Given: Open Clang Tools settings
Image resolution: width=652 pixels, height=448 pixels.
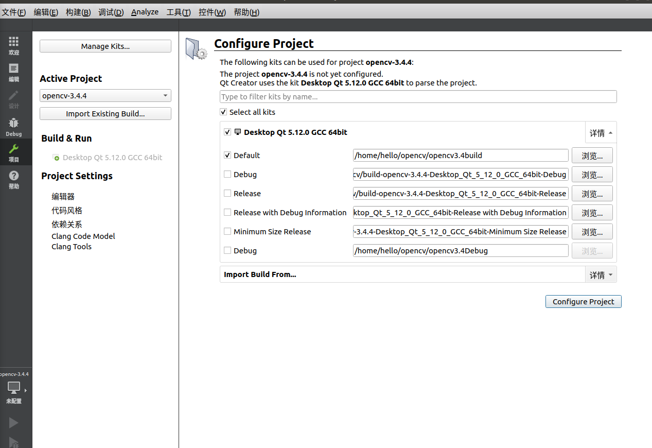Looking at the screenshot, I should [x=72, y=246].
